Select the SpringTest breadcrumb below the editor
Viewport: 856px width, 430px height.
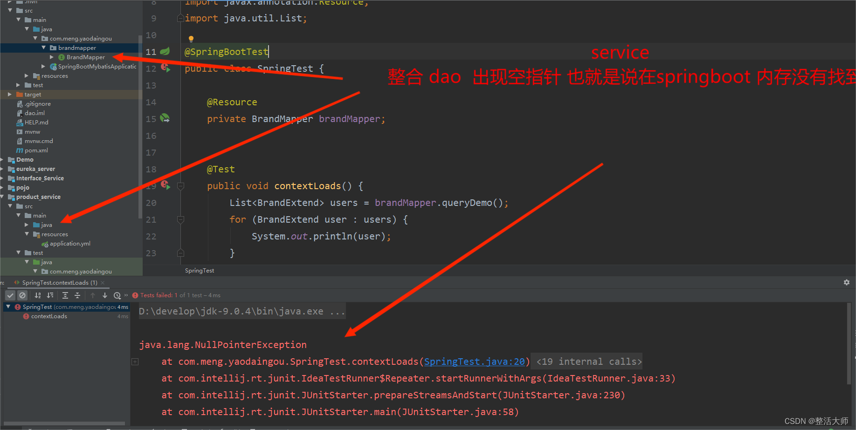[x=200, y=271]
